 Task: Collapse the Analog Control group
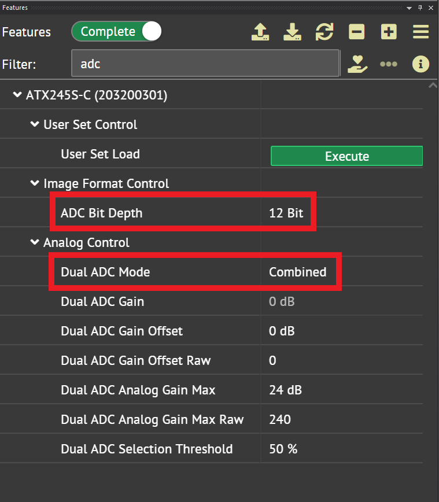click(35, 243)
